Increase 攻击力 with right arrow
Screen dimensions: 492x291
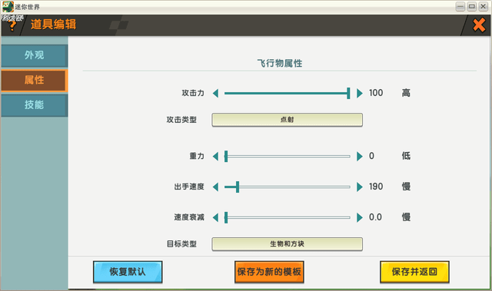click(x=359, y=93)
